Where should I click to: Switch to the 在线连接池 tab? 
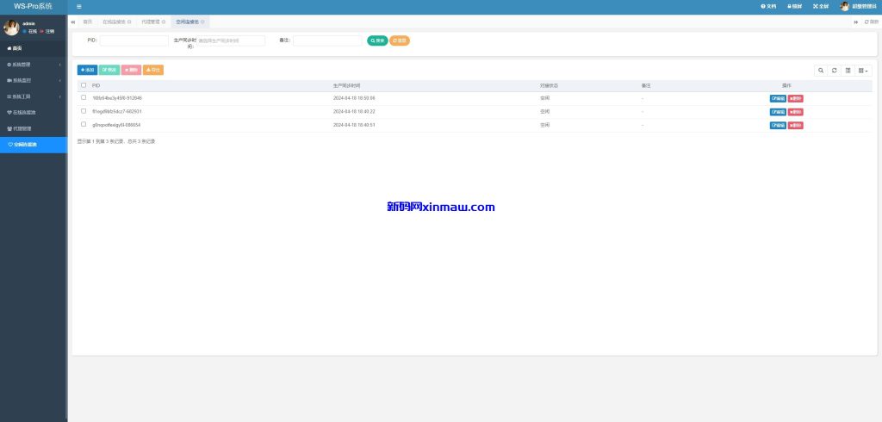click(114, 22)
